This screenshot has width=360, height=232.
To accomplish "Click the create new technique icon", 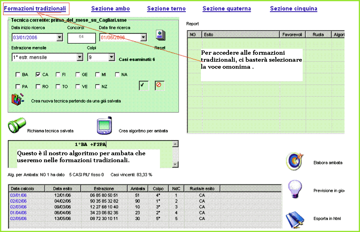I will 17,99.
